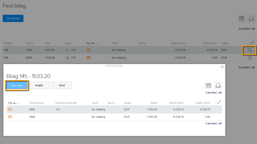Click the Bilag 145 - 11.03.20 title
Screen dimensions: 257x144
coord(28,76)
